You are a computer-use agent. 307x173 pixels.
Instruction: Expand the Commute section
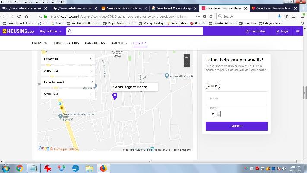click(68, 93)
